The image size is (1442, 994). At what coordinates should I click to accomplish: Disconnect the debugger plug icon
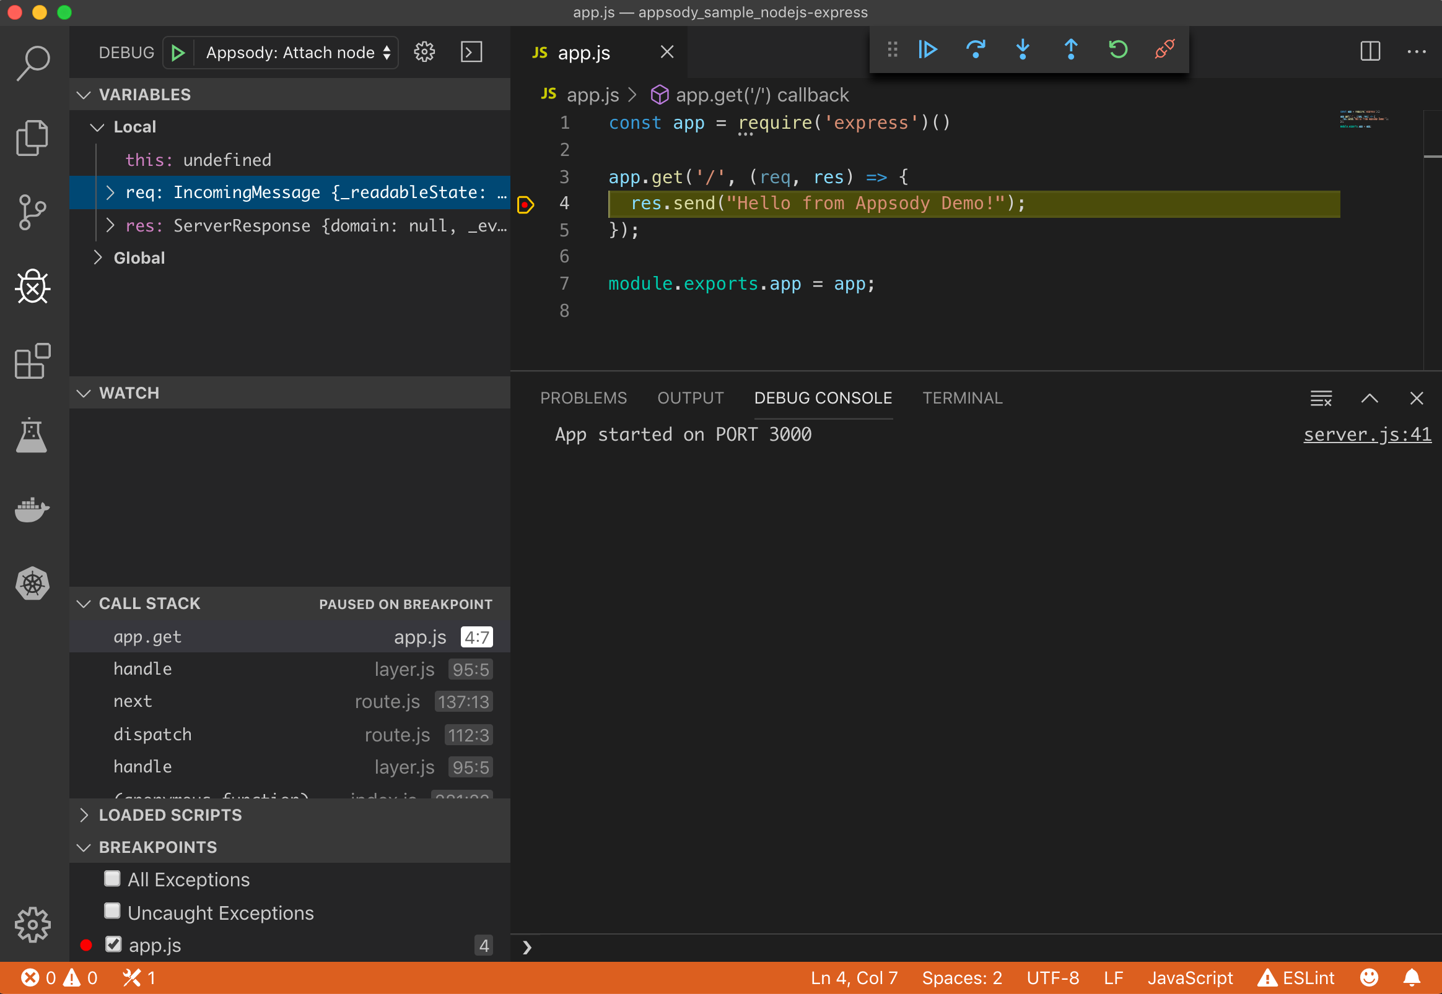pos(1165,49)
